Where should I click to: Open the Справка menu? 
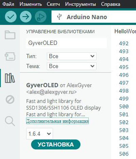111,4
